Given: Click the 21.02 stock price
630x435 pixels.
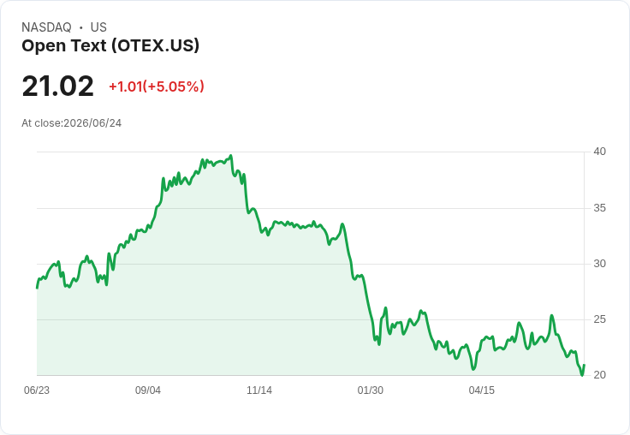Looking at the screenshot, I should point(58,86).
